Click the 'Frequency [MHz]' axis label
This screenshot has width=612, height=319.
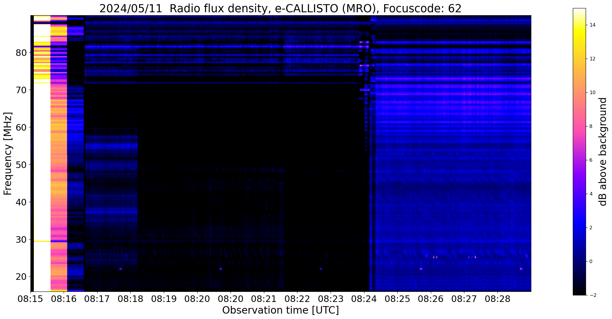pos(8,154)
